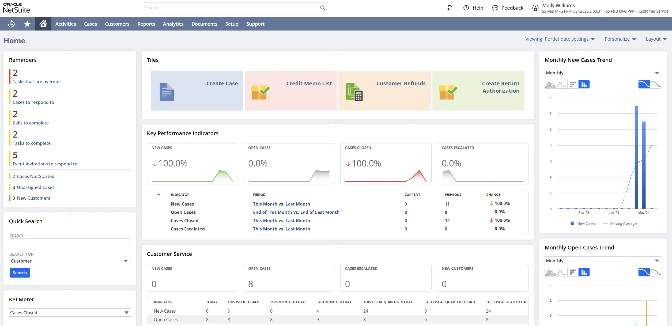672x326 pixels.
Task: Select horizontal bar chart in New Cases Trend
Action: coord(573,85)
